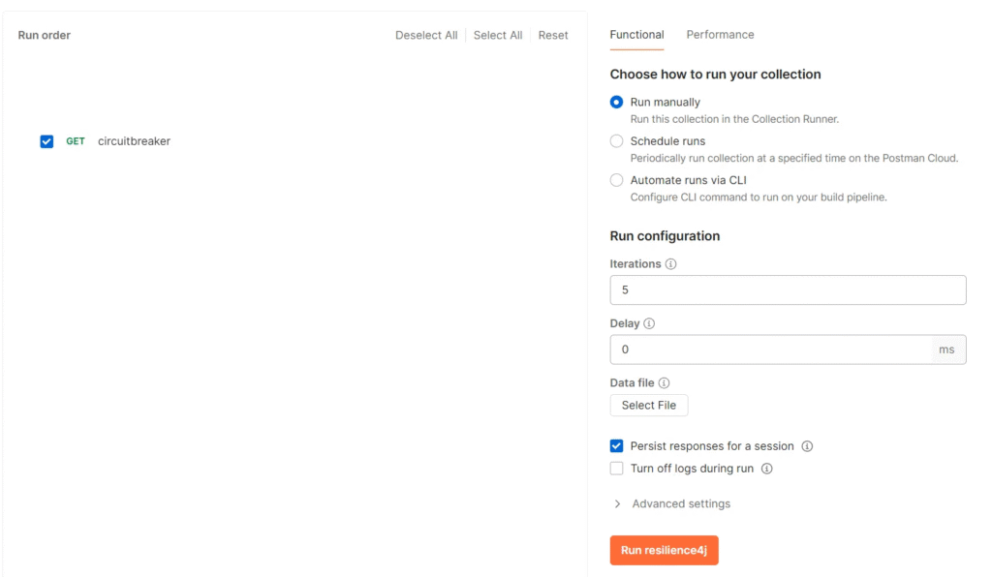This screenshot has height=577, width=992.
Task: Choose the Schedule runs radio option
Action: [617, 141]
